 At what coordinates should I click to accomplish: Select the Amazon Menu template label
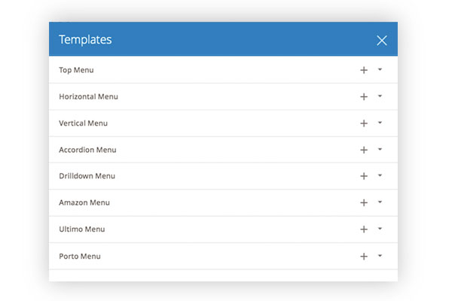(x=84, y=202)
